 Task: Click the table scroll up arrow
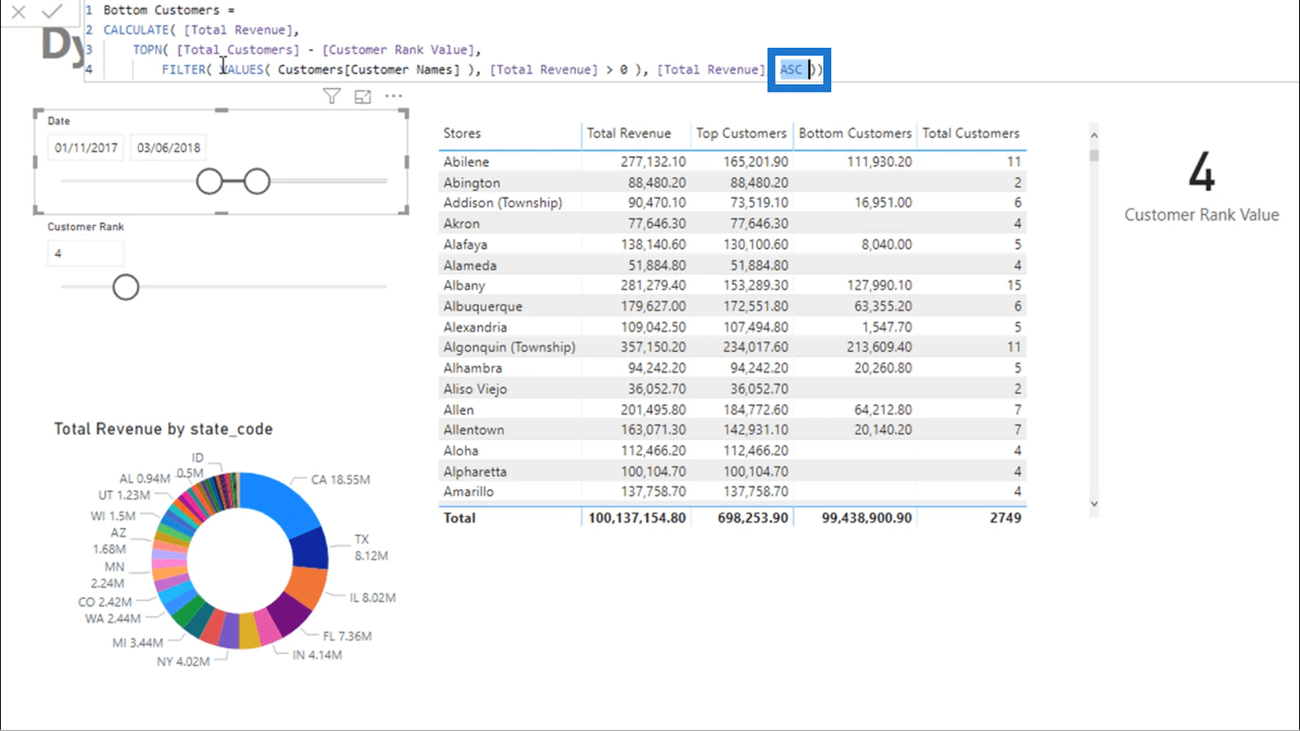coord(1094,135)
